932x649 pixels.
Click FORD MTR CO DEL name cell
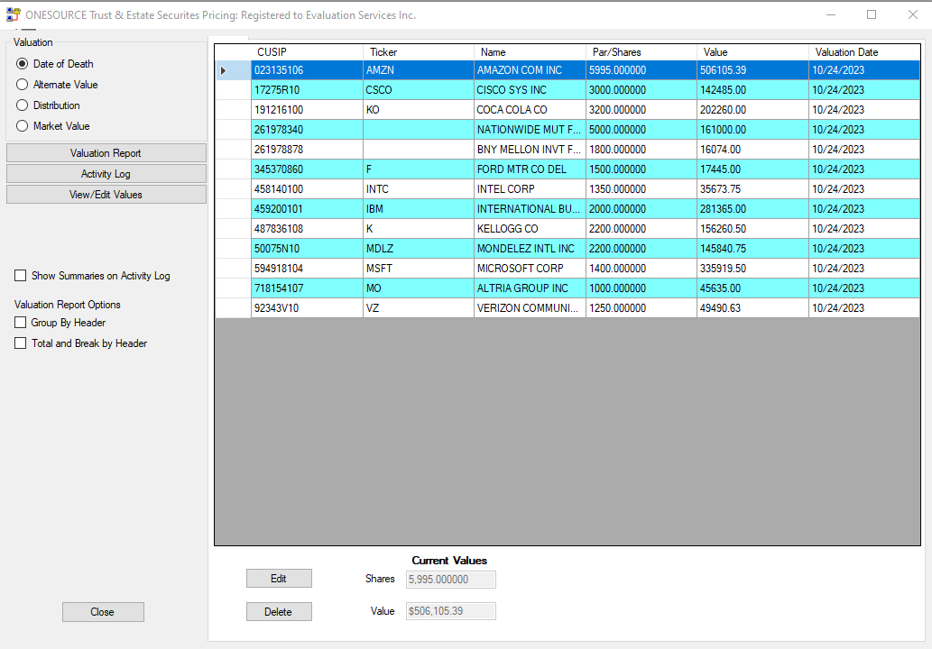[x=530, y=169]
